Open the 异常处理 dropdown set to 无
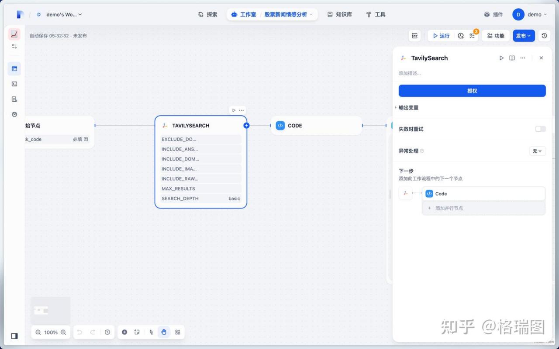559x349 pixels. tap(537, 151)
